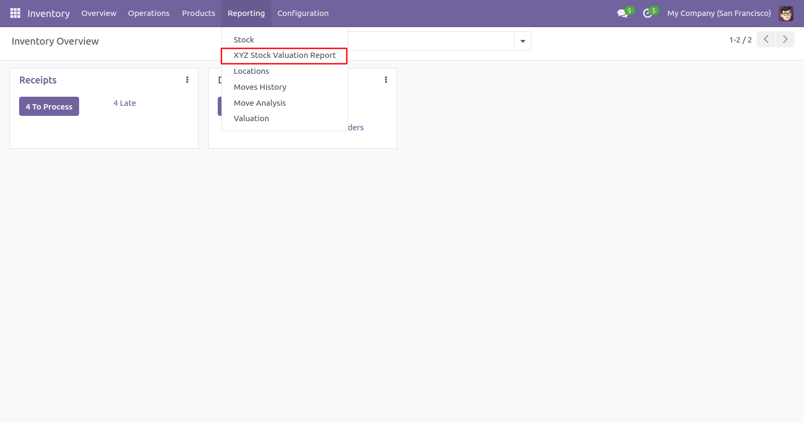
Task: Open the Products menu
Action: point(199,13)
